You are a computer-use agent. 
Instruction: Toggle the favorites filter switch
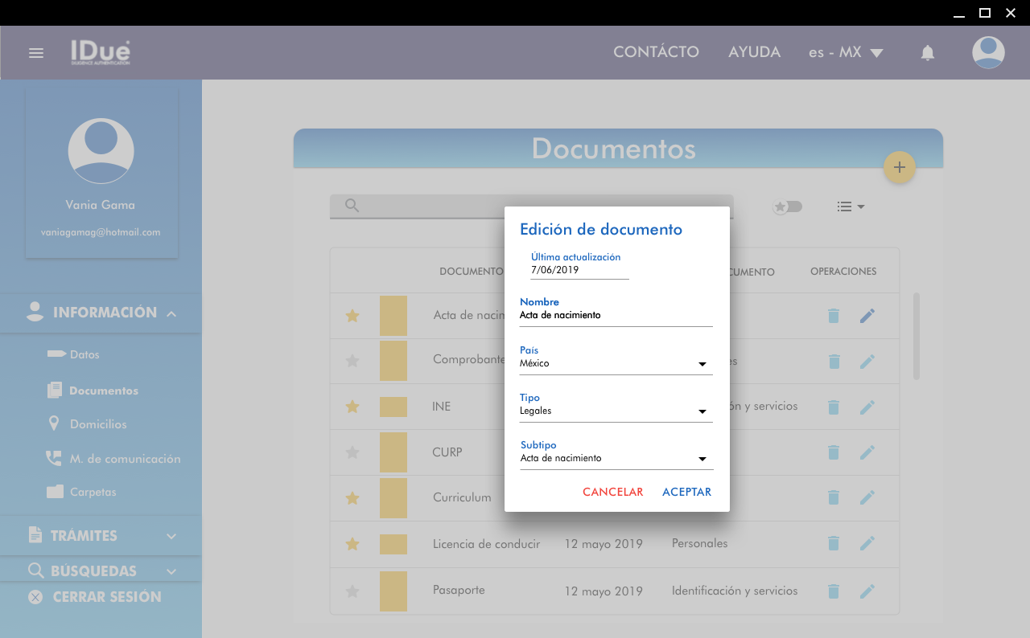[x=788, y=207]
